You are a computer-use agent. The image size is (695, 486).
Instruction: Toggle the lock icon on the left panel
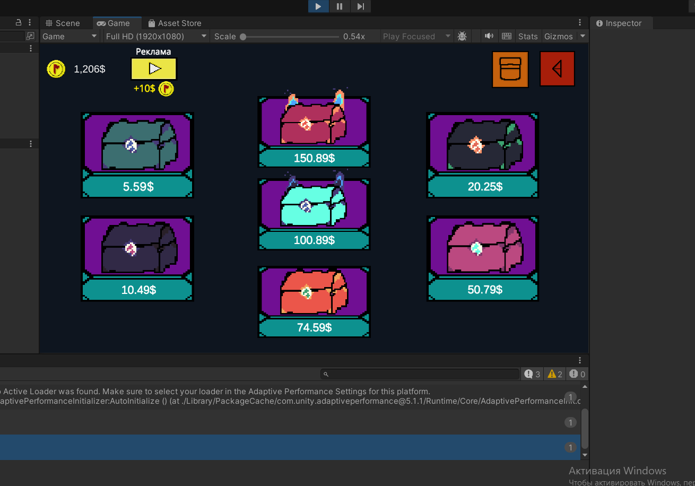19,22
